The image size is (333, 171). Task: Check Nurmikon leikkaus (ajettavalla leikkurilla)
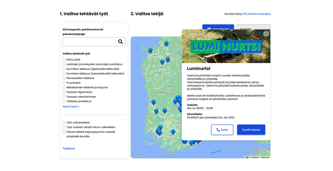pyautogui.click(x=64, y=69)
